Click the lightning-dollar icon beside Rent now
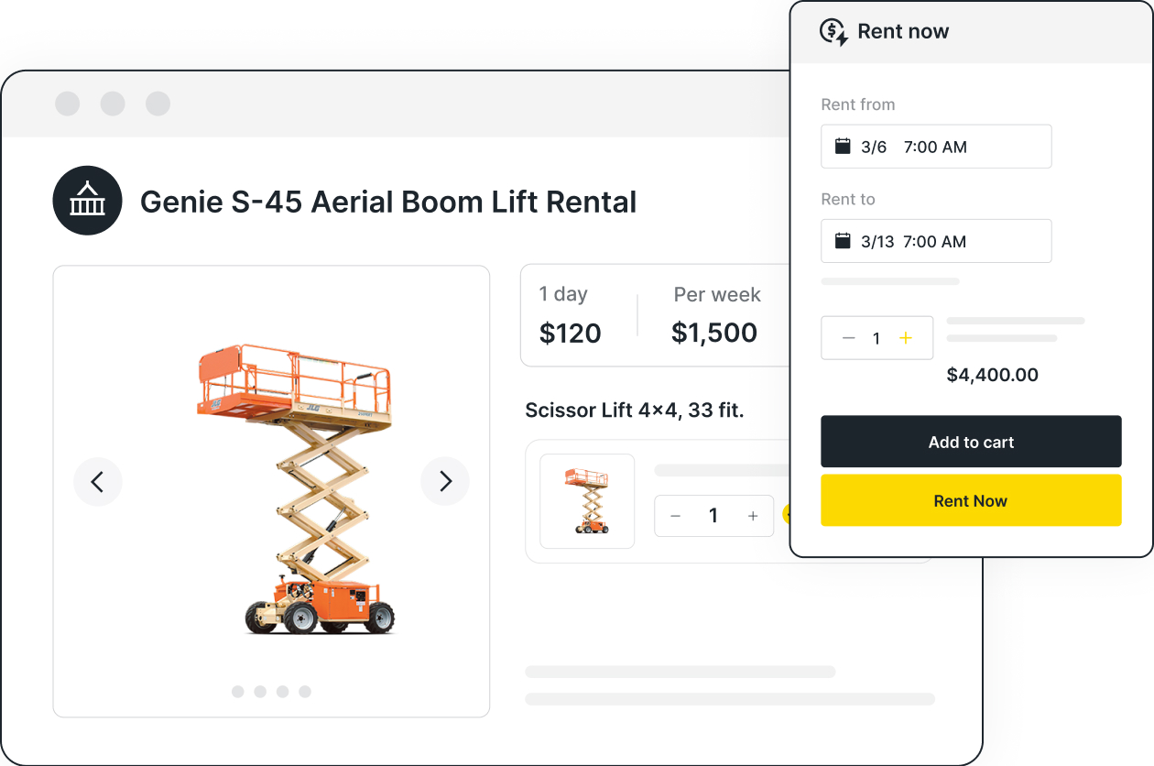Screen dimensions: 1154x766 [833, 31]
